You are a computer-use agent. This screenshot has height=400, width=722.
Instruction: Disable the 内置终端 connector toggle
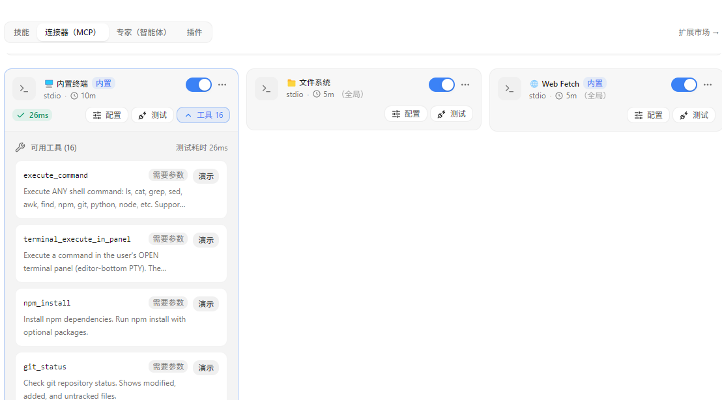199,85
